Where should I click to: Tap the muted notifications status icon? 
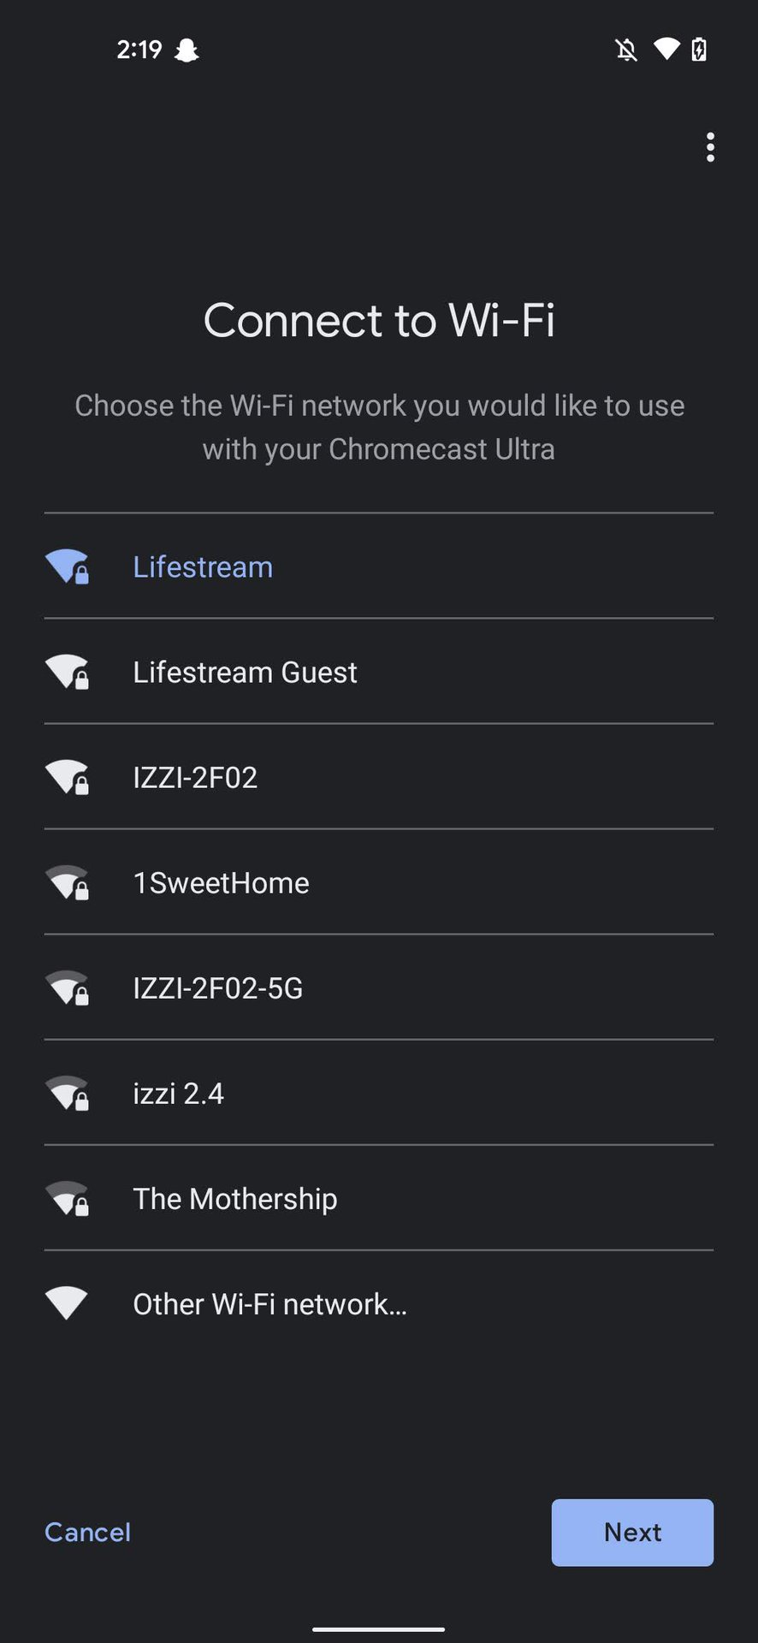pyautogui.click(x=626, y=50)
